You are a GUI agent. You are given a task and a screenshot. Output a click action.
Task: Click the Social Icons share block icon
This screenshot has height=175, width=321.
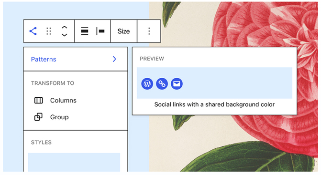[33, 31]
